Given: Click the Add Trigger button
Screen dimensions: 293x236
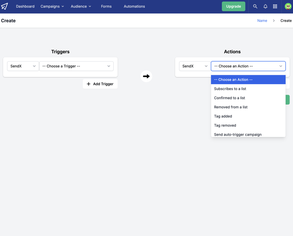Looking at the screenshot, I should pos(100,84).
